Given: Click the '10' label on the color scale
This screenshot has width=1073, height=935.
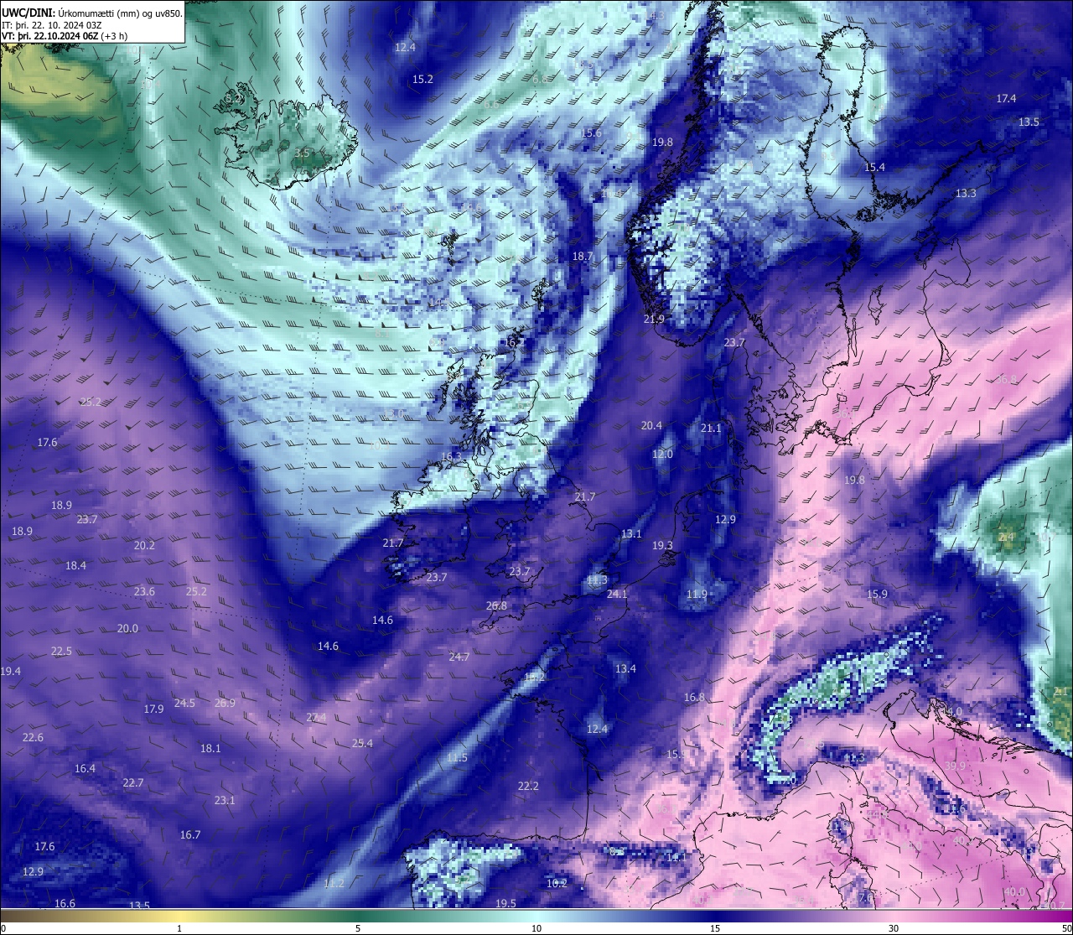Looking at the screenshot, I should click(x=536, y=928).
